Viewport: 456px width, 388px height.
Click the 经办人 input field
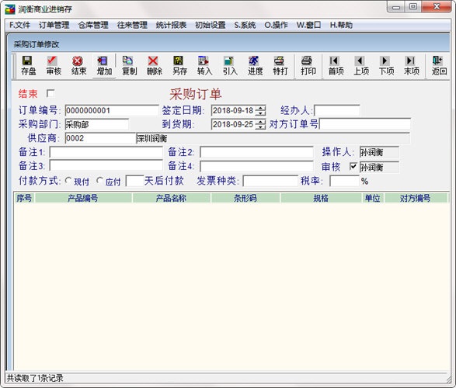click(337, 110)
